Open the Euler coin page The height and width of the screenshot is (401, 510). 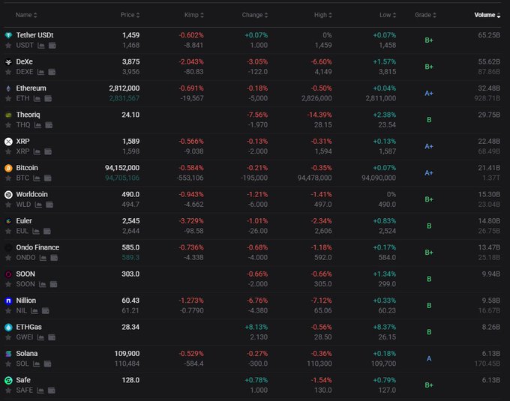(x=24, y=221)
